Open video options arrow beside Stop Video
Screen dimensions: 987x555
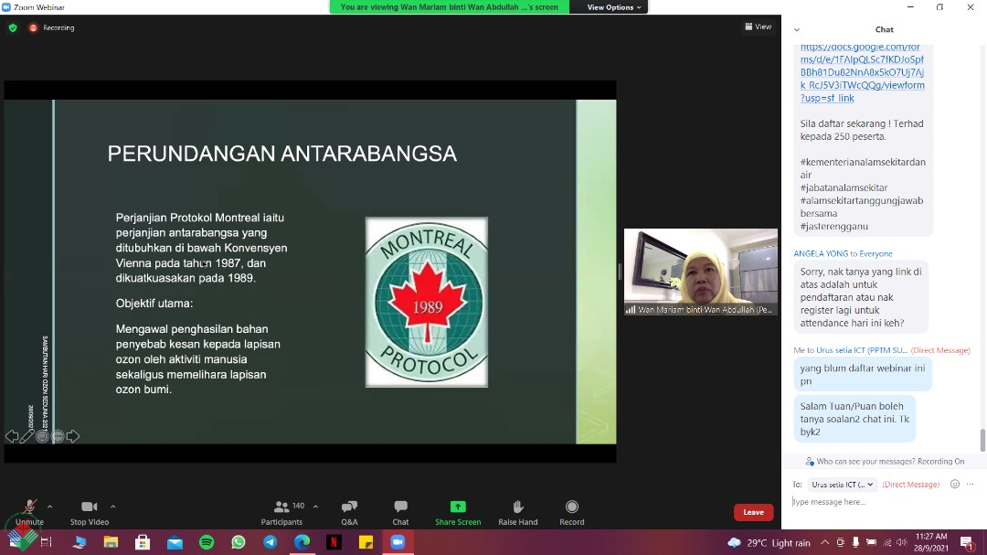point(112,507)
